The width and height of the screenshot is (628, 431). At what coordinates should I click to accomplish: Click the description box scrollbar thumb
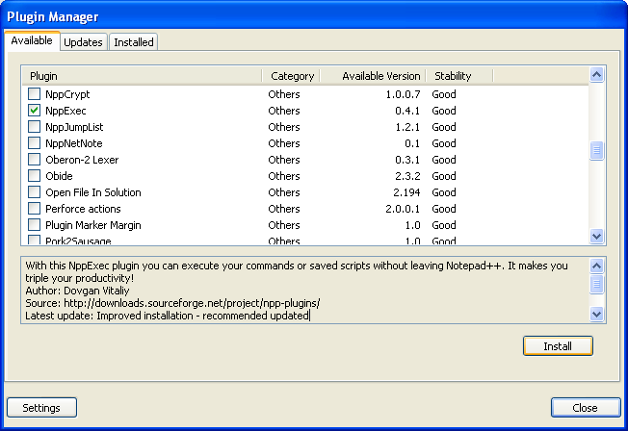point(597,284)
